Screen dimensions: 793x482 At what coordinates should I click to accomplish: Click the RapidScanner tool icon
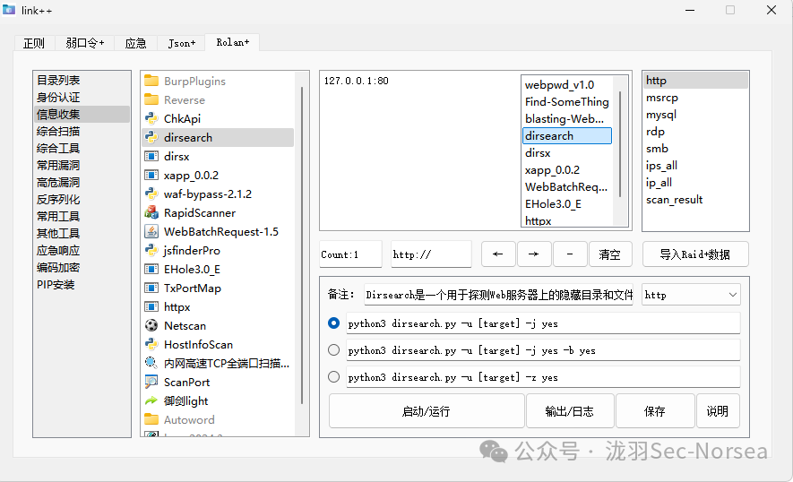point(151,213)
